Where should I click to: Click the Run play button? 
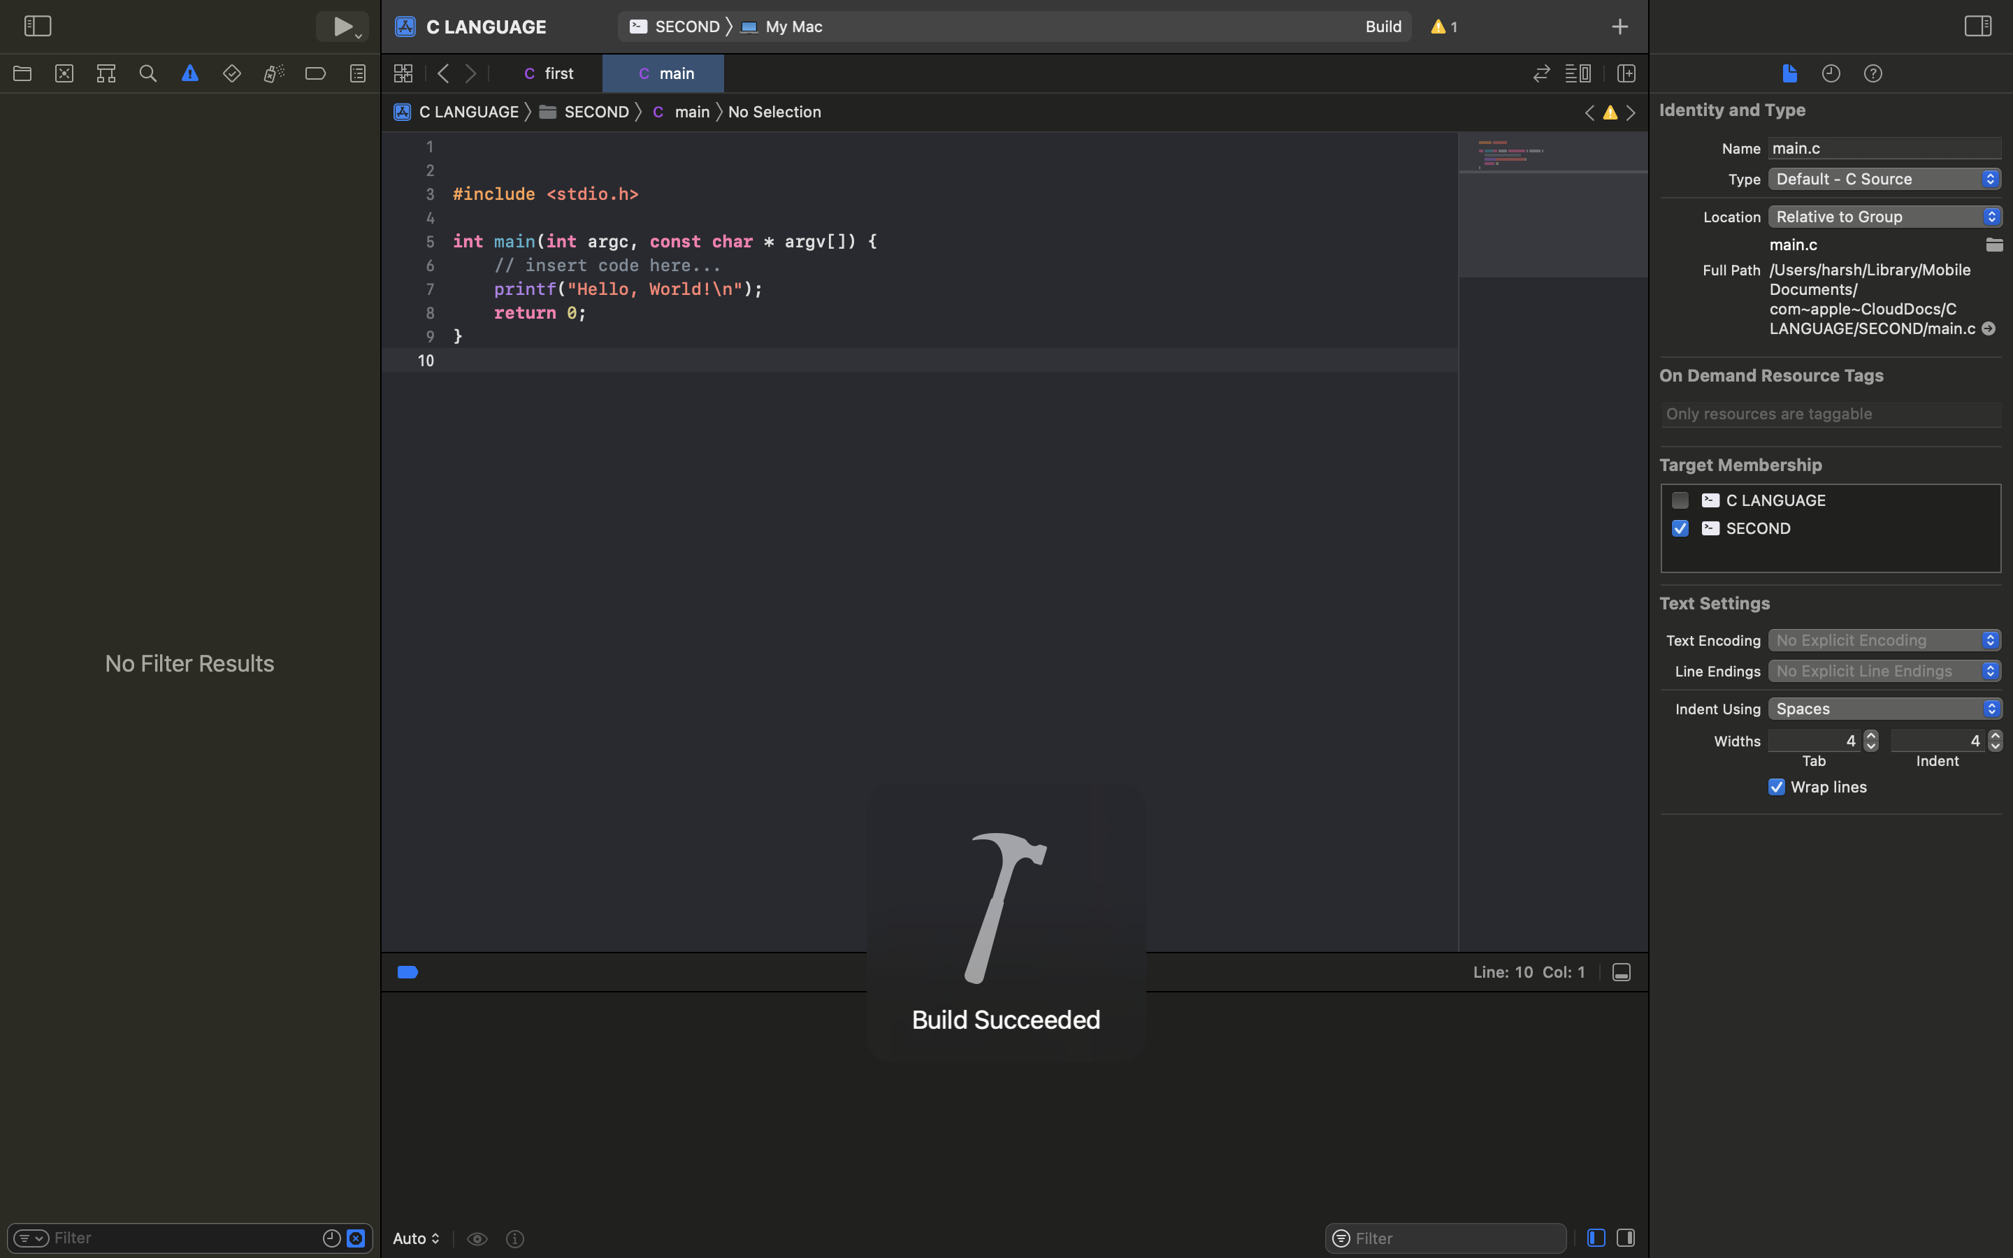[342, 27]
